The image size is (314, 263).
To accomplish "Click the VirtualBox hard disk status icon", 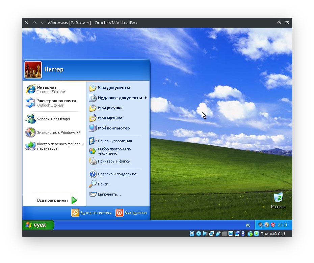I will pyautogui.click(x=192, y=233).
